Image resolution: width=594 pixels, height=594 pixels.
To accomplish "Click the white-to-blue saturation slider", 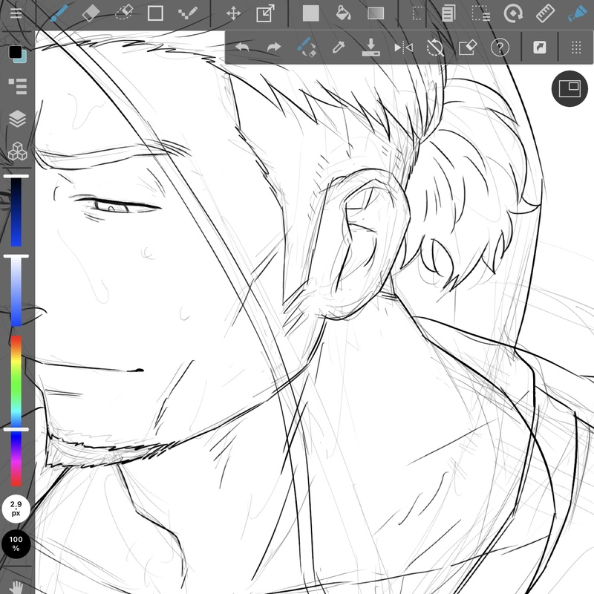I will pos(16,291).
